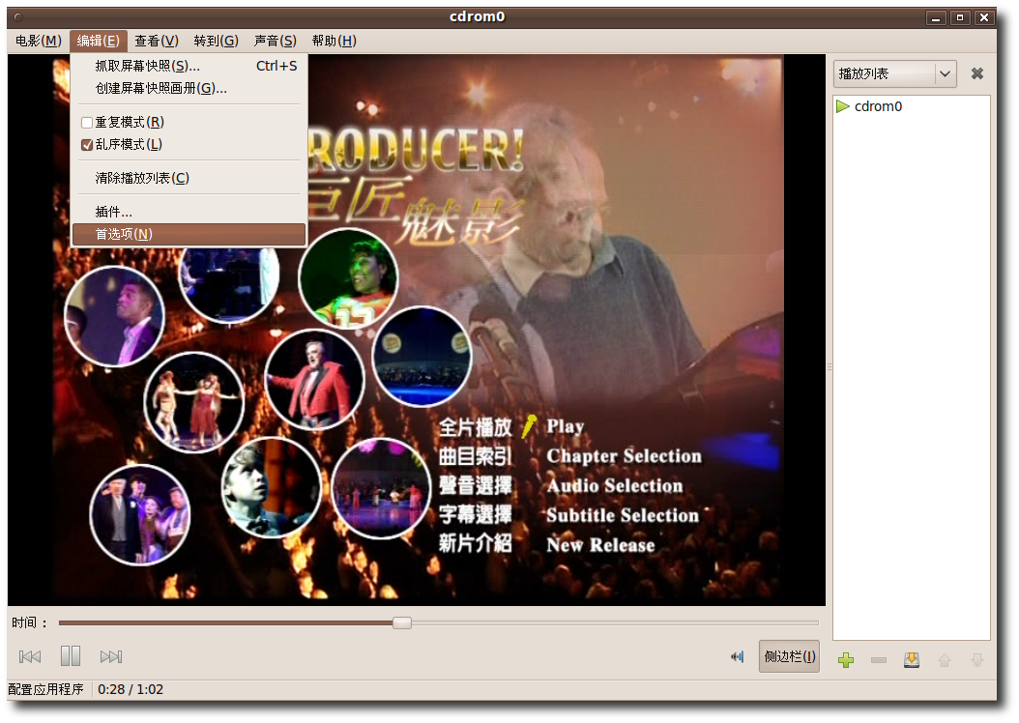This screenshot has width=1019, height=723.
Task: Select cdrom0 in the playlist
Action: (x=911, y=106)
